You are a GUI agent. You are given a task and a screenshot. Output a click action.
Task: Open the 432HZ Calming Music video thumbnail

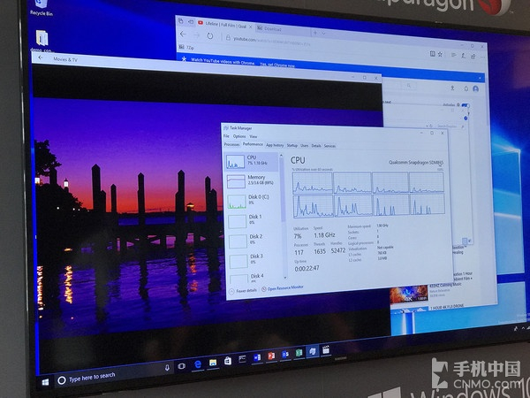coord(409,294)
